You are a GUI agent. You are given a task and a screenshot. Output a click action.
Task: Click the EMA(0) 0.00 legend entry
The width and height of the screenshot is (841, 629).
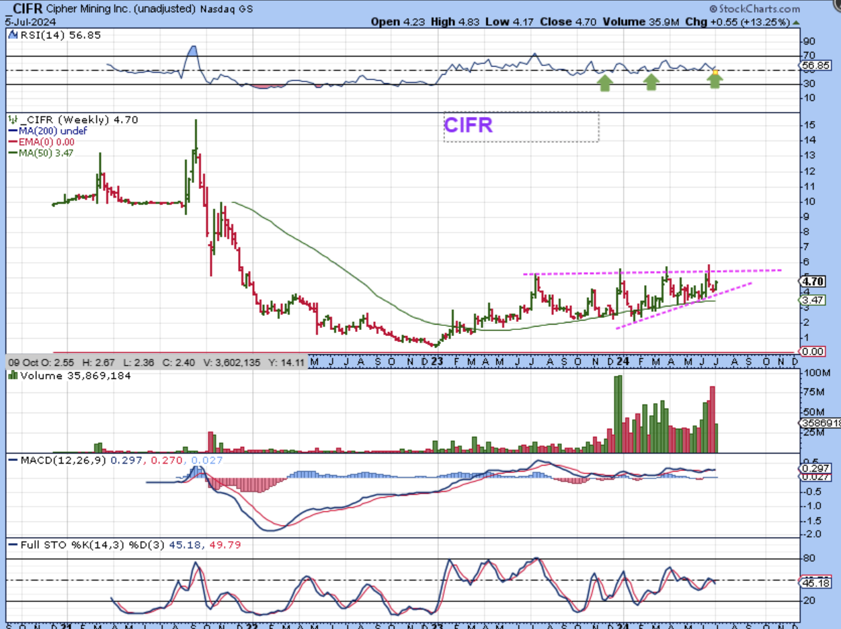click(x=42, y=142)
